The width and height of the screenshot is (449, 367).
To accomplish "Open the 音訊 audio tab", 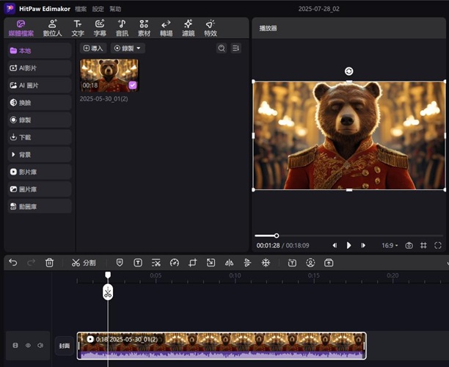I will [x=122, y=28].
